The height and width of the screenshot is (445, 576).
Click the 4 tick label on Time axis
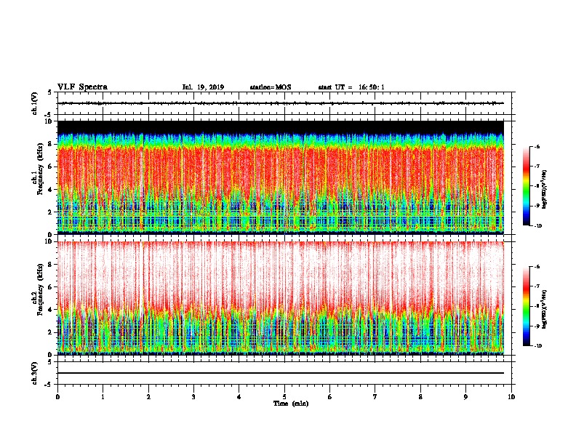click(239, 396)
